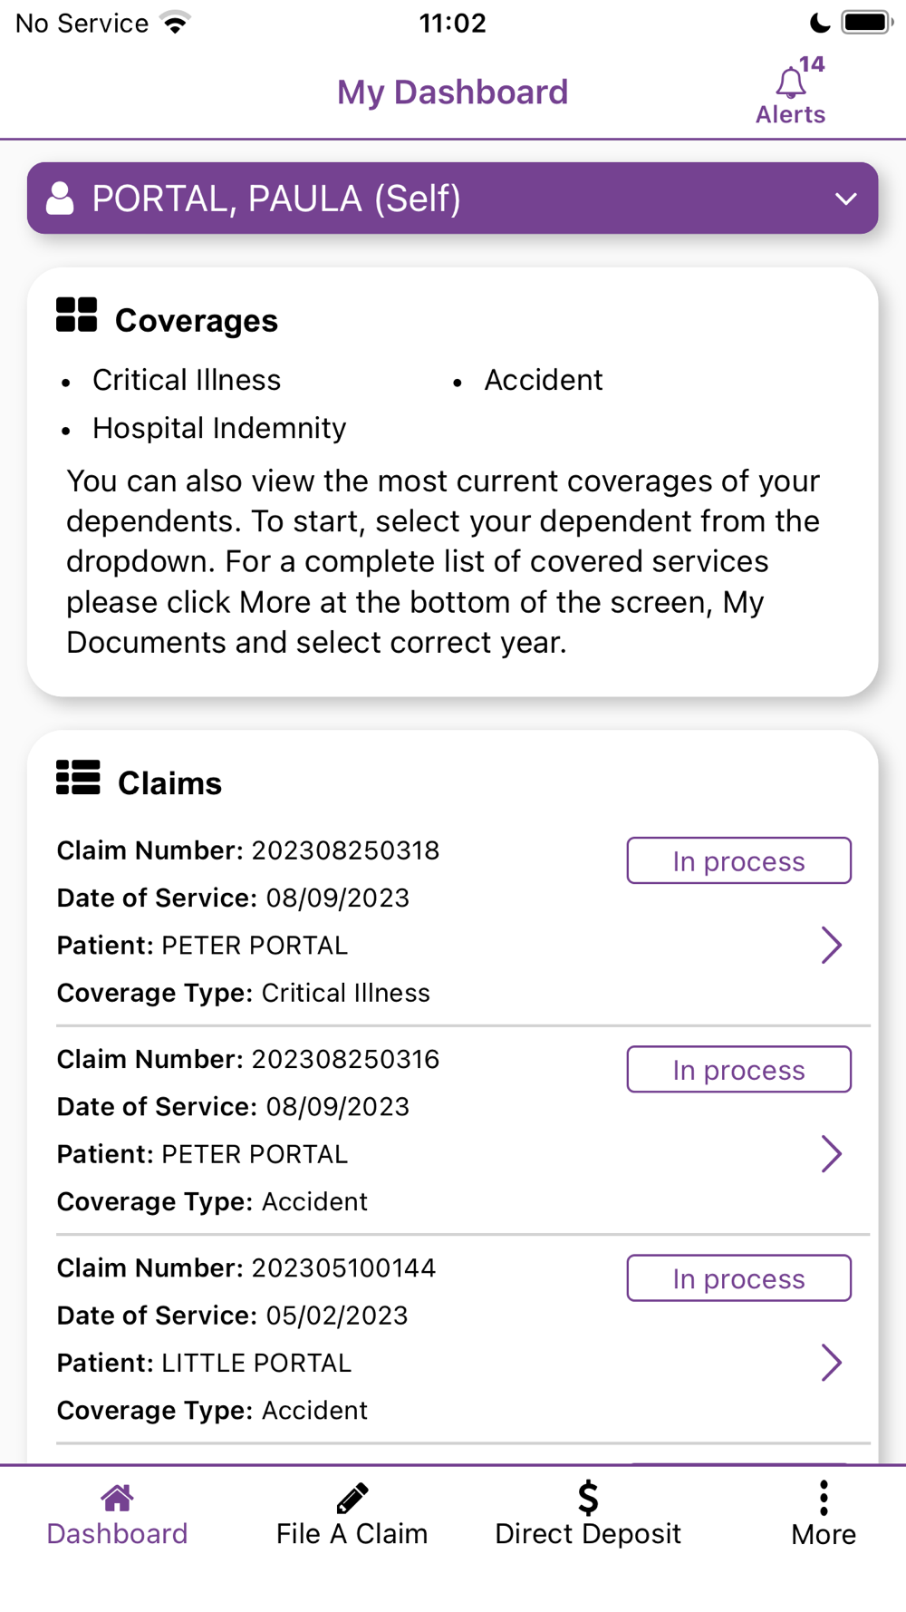Tap the My Dashboard title
This screenshot has height=1612, width=906.
coord(452,92)
